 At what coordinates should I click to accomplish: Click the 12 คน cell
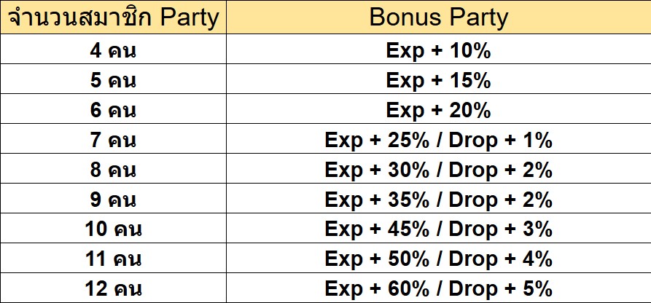(x=113, y=288)
